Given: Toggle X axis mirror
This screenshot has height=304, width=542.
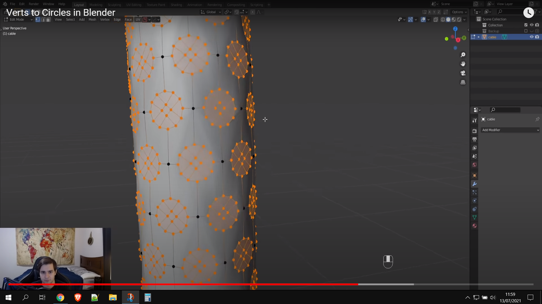Looking at the screenshot, I should (430, 12).
